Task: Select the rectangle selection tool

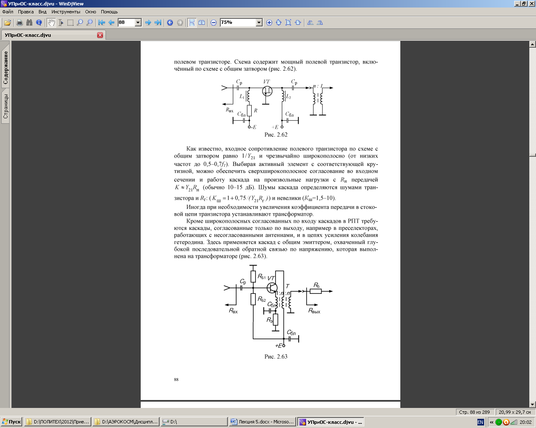Action: (70, 23)
